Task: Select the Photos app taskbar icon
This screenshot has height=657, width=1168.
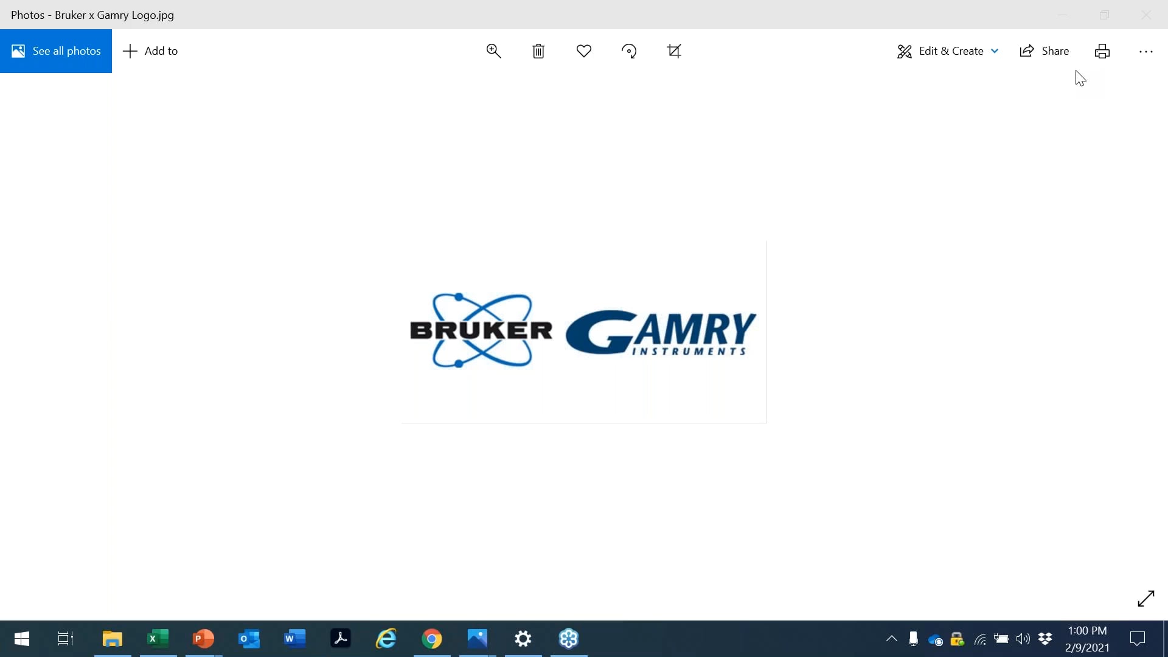Action: point(478,639)
